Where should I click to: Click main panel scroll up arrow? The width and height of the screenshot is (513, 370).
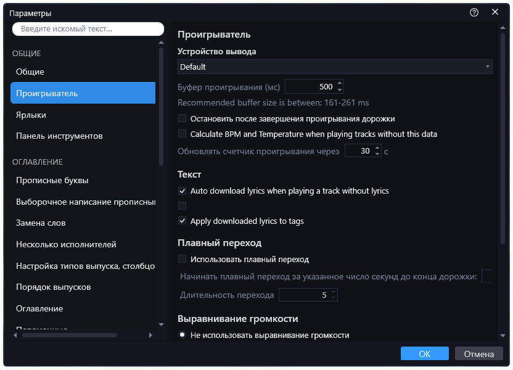[x=503, y=28]
